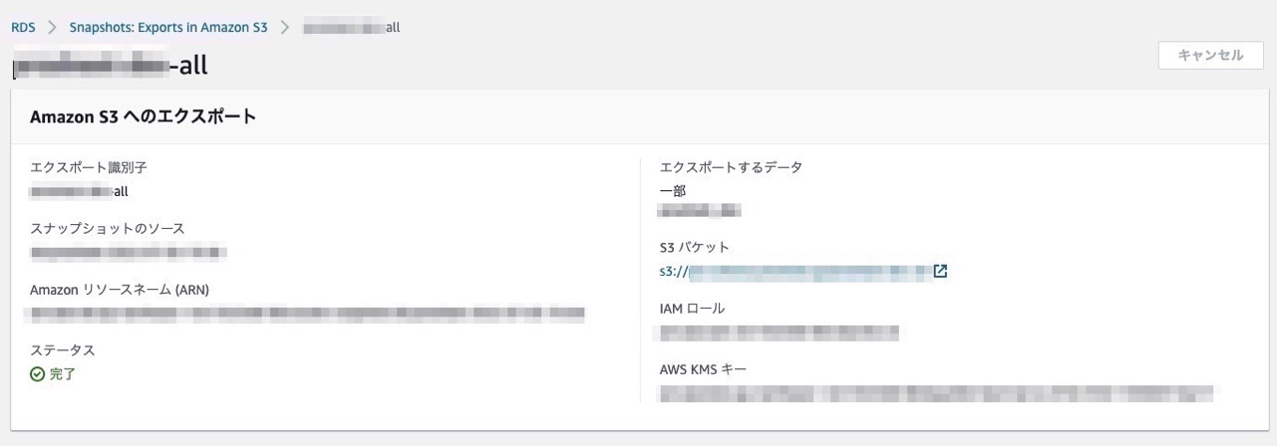Click the エクスポート識別子 field label
Viewport: 1277px width, 446px height.
89,167
